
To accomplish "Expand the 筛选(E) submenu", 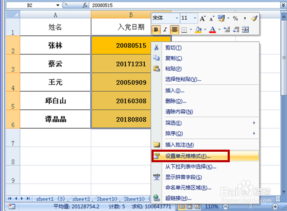I will tap(205, 123).
